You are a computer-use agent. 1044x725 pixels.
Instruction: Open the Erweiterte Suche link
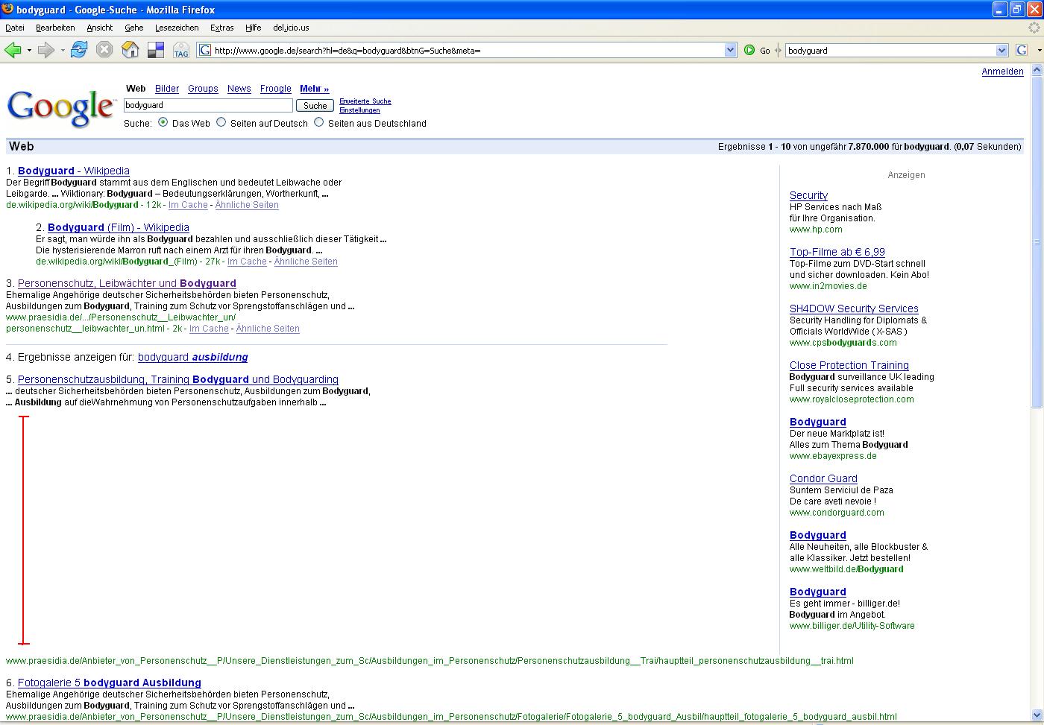click(x=365, y=101)
